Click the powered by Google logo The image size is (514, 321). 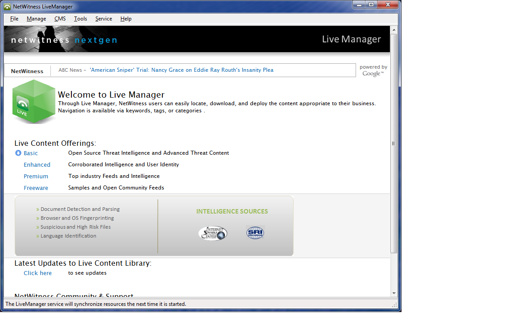tap(373, 71)
